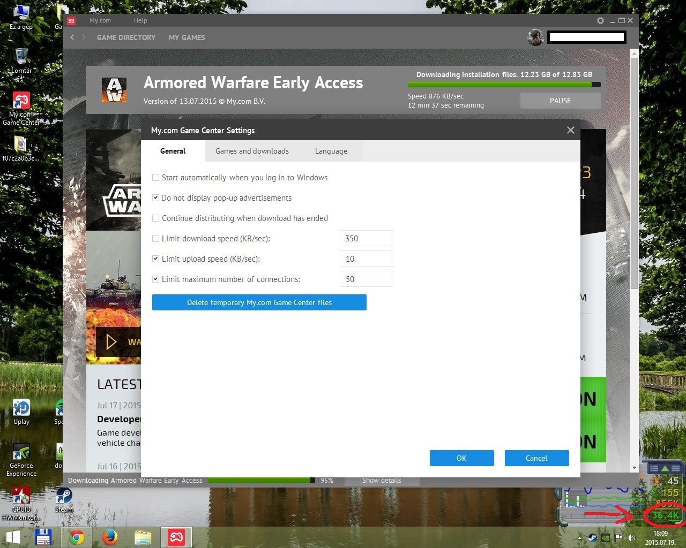Viewport: 686px width, 548px height.
Task: Pause the Armored Warfare download
Action: click(560, 101)
